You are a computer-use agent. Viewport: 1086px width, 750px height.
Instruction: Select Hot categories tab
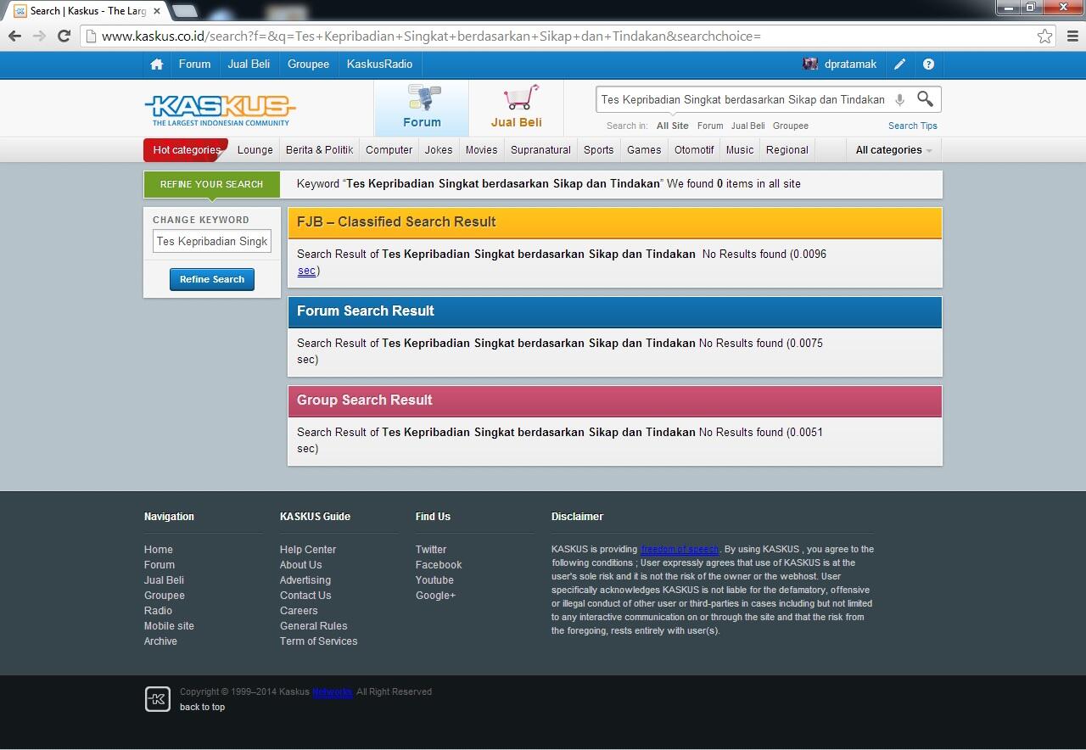click(x=187, y=150)
